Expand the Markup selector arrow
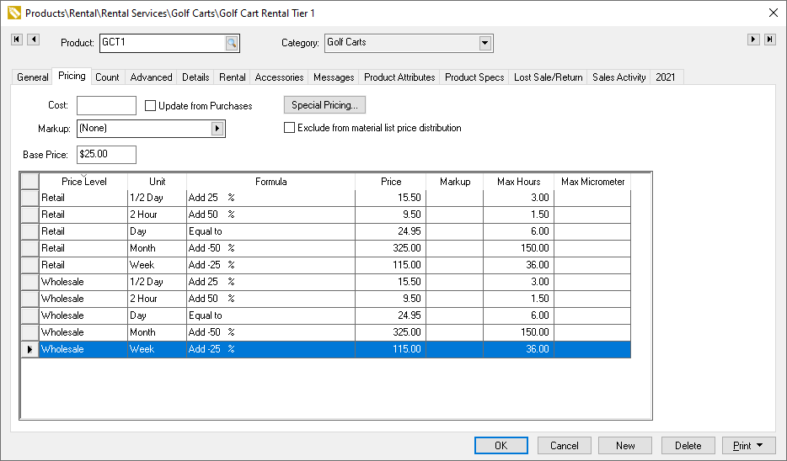This screenshot has width=787, height=461. point(217,129)
